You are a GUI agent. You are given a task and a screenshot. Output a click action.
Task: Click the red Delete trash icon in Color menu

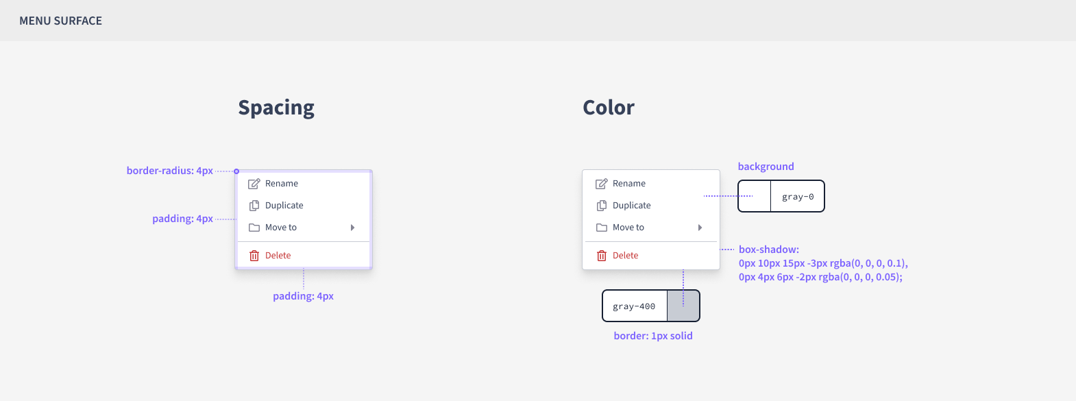tap(602, 256)
